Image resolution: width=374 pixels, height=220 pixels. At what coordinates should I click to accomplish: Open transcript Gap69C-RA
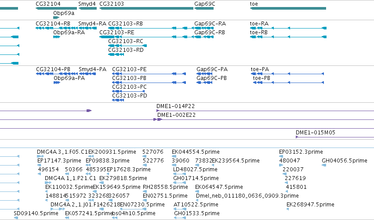(x=210, y=24)
